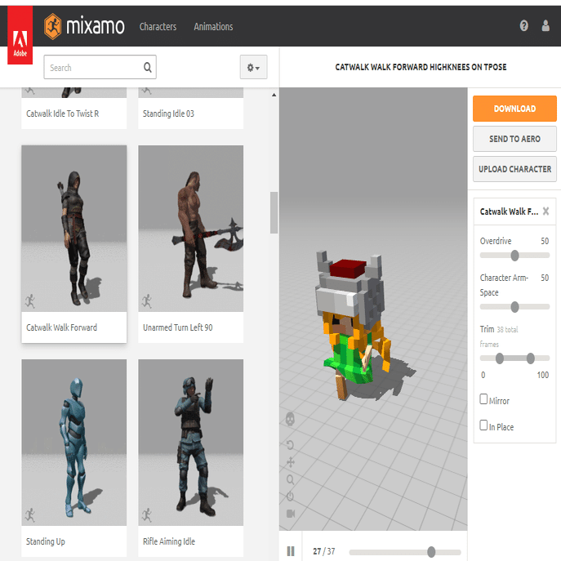Screen dimensions: 561x561
Task: Select the viewer zoom magnifier icon
Action: [x=290, y=479]
